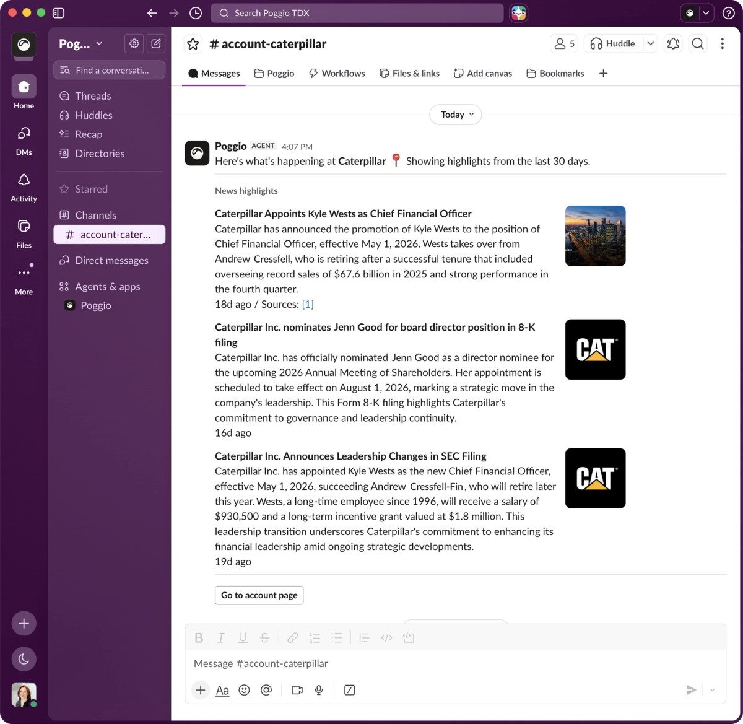
Task: Switch to the Files & links tab
Action: (x=409, y=73)
